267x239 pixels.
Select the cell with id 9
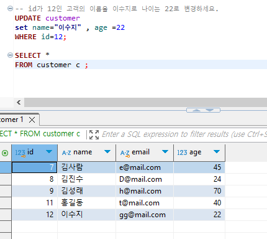(x=35, y=191)
